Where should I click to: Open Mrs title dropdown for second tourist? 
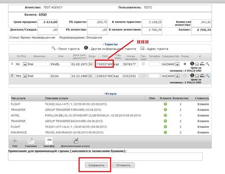[x=25, y=76]
